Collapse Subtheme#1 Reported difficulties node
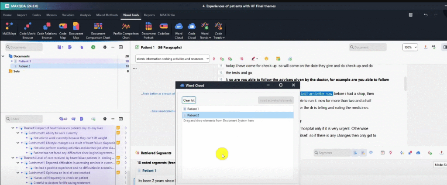 pyautogui.click(x=17, y=163)
